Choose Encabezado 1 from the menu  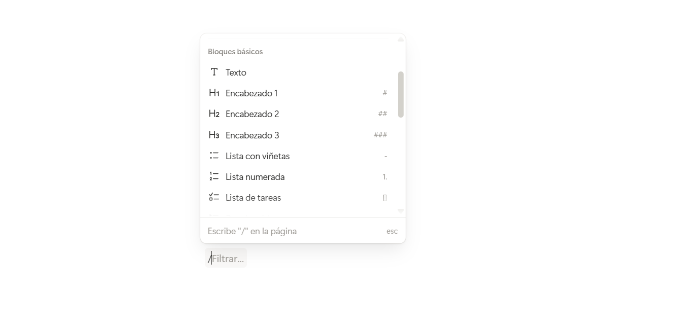[x=252, y=93]
